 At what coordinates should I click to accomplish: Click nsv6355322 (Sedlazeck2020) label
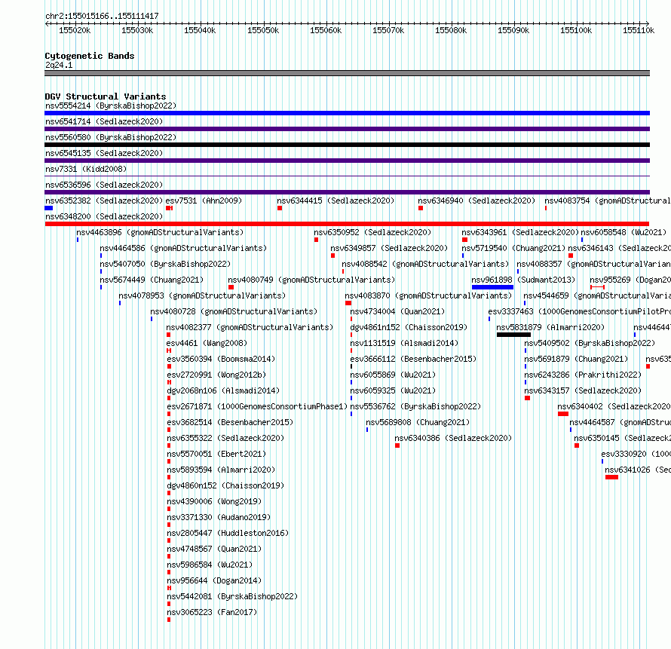click(225, 438)
